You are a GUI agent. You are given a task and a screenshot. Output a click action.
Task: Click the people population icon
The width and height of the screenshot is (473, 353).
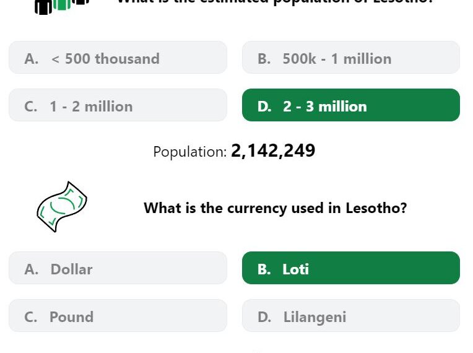pos(62,6)
